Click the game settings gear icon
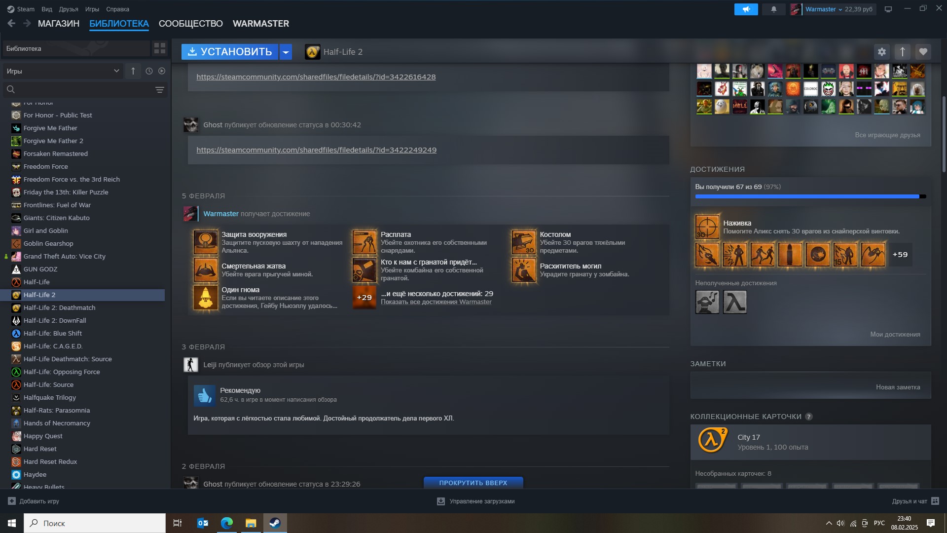 tap(881, 52)
